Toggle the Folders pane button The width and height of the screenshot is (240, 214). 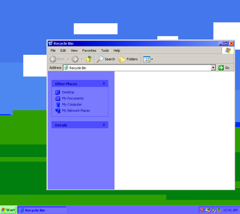coord(128,59)
